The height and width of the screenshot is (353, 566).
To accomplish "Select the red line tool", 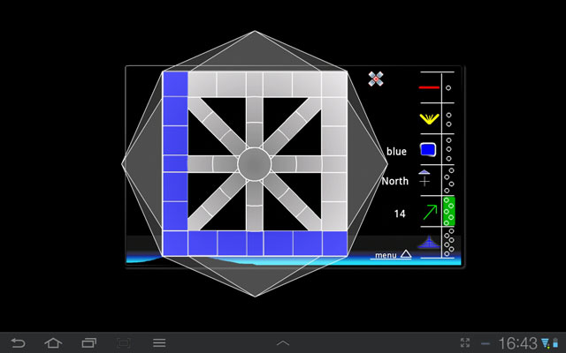I will tap(429, 87).
